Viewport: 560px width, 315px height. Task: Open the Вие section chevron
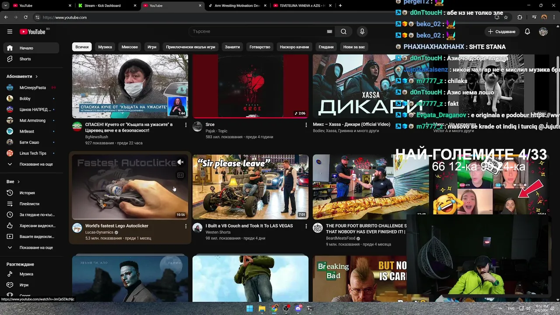pos(18,182)
